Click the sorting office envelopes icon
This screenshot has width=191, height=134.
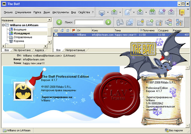click(168, 22)
